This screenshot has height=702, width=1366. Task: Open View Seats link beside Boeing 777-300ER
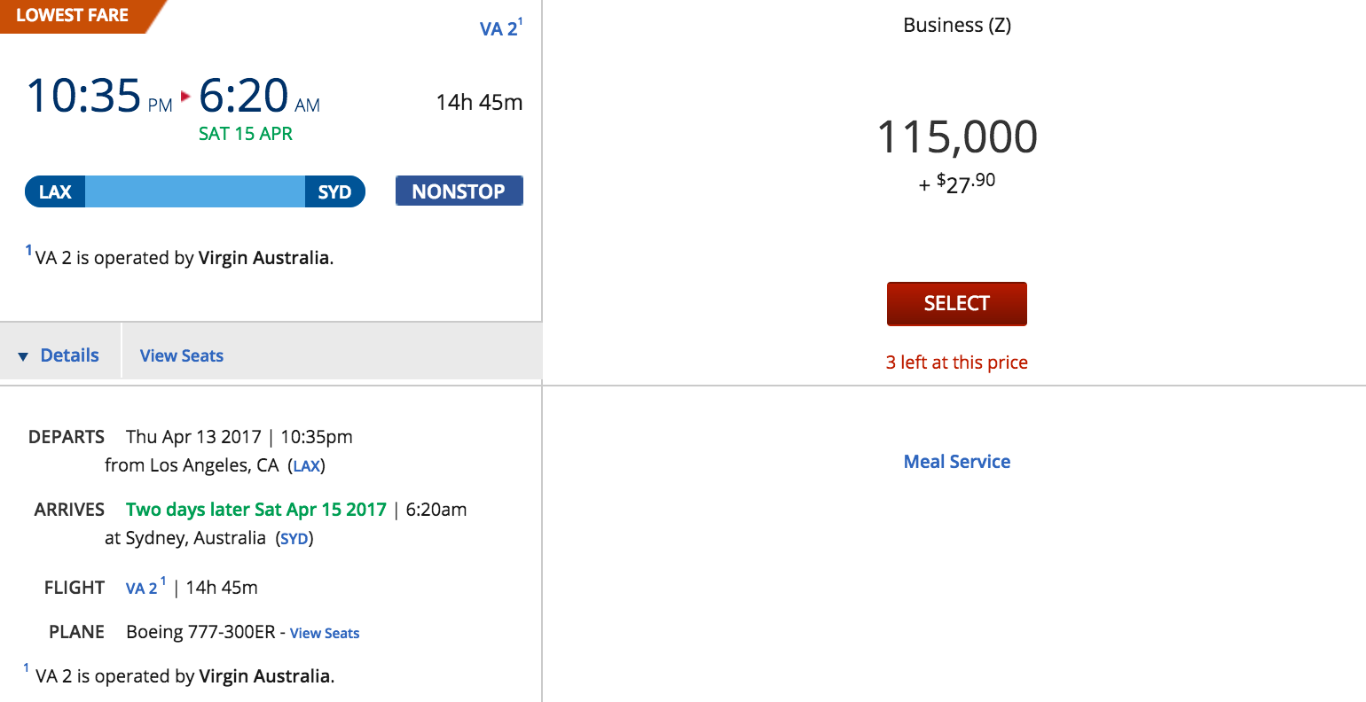click(x=325, y=633)
